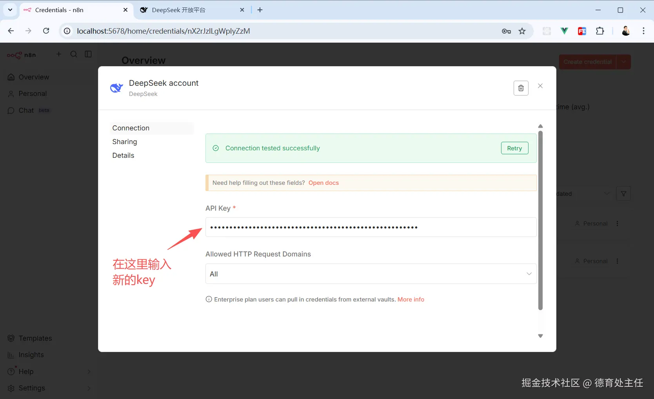Open search in the n8n sidebar
The image size is (654, 399).
pos(74,54)
